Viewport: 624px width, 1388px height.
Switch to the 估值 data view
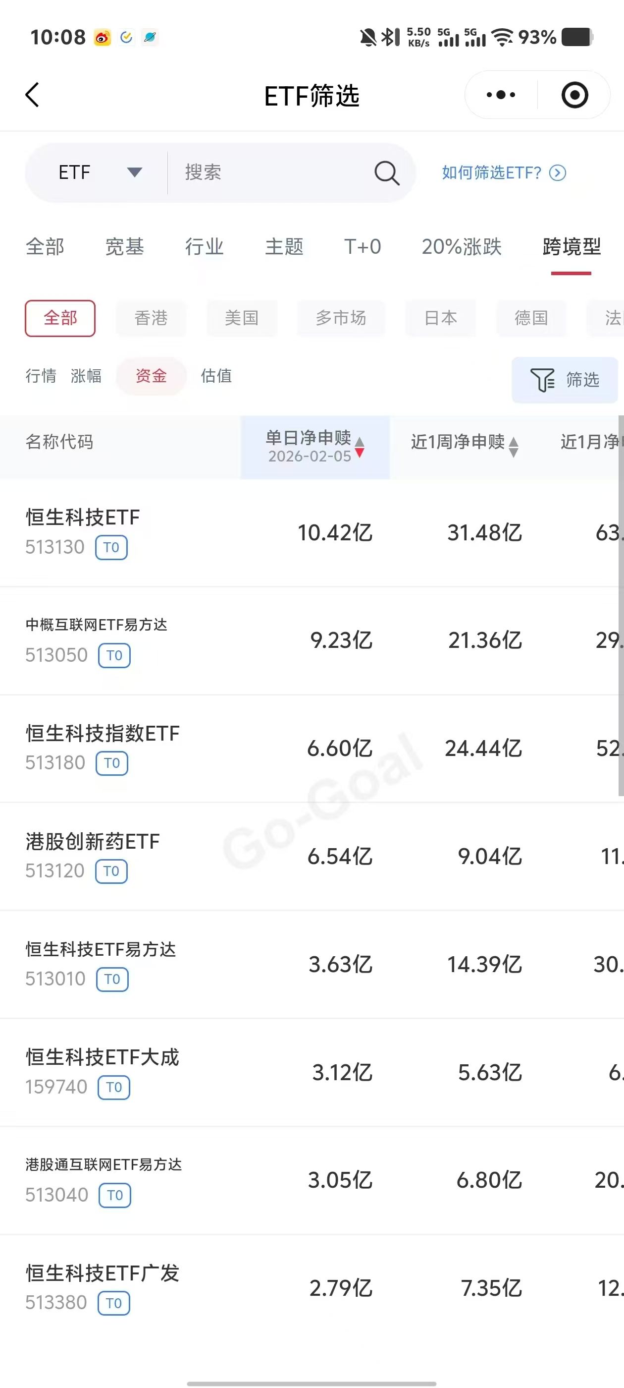click(216, 376)
